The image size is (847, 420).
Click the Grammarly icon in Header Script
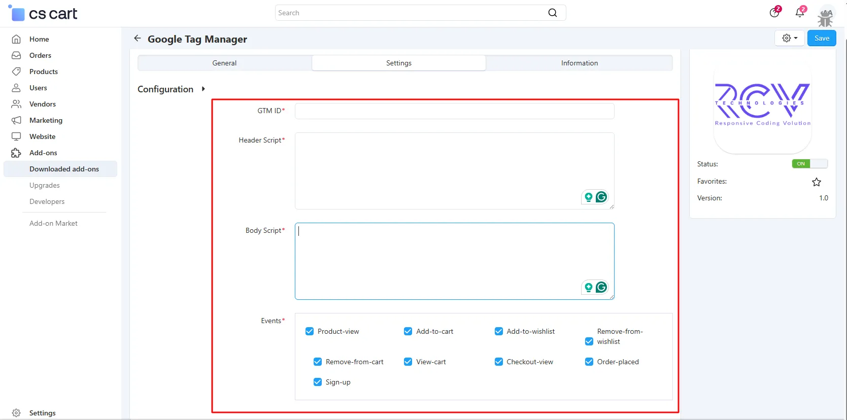pos(601,197)
